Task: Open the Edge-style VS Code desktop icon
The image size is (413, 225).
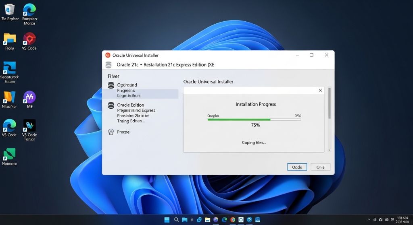Action: click(9, 128)
